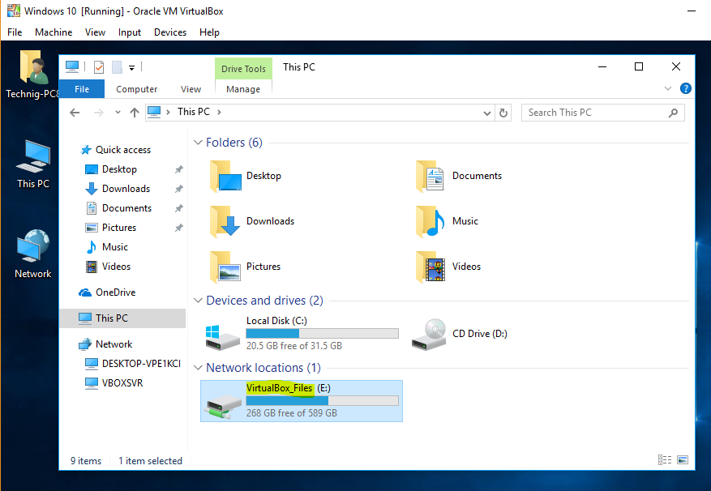
Task: Open the recent locations dropdown arrow
Action: tap(118, 113)
